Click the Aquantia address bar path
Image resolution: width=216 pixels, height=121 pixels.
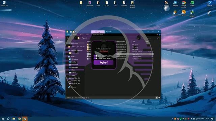click(85, 38)
